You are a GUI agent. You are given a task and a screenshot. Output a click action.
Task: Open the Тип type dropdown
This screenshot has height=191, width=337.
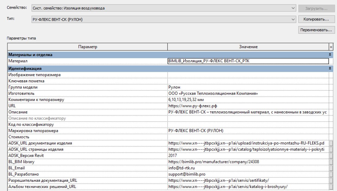pyautogui.click(x=164, y=20)
